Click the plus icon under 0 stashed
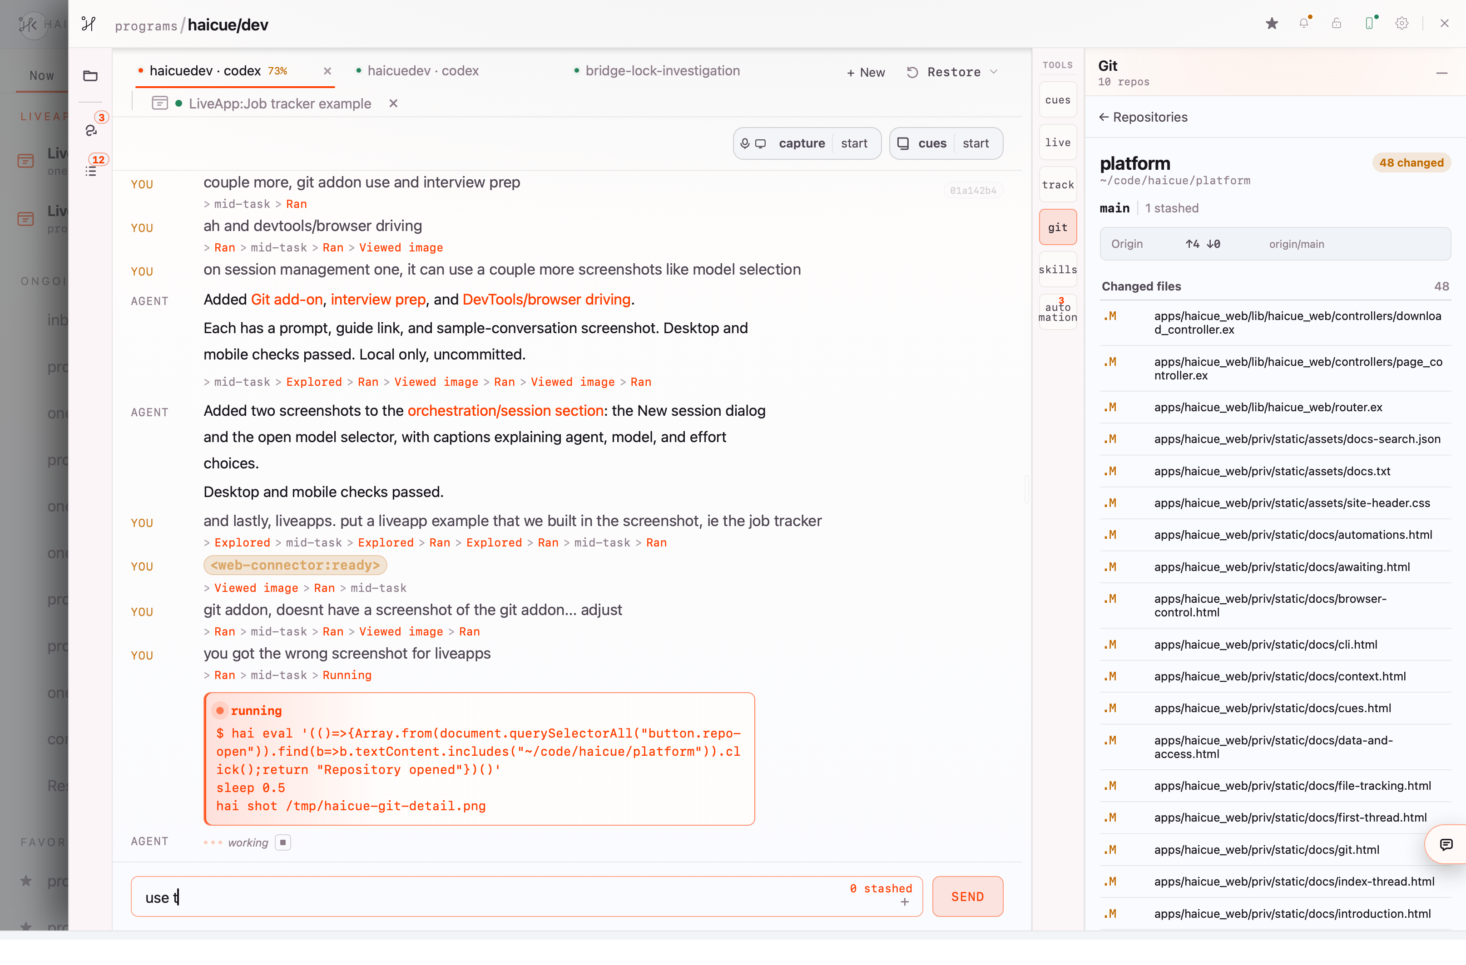1466x965 pixels. [904, 901]
